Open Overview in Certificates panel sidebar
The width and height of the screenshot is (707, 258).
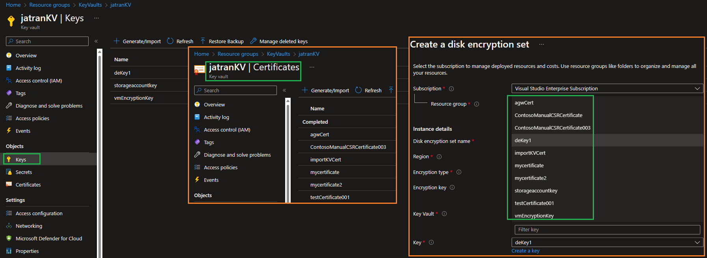coord(214,104)
